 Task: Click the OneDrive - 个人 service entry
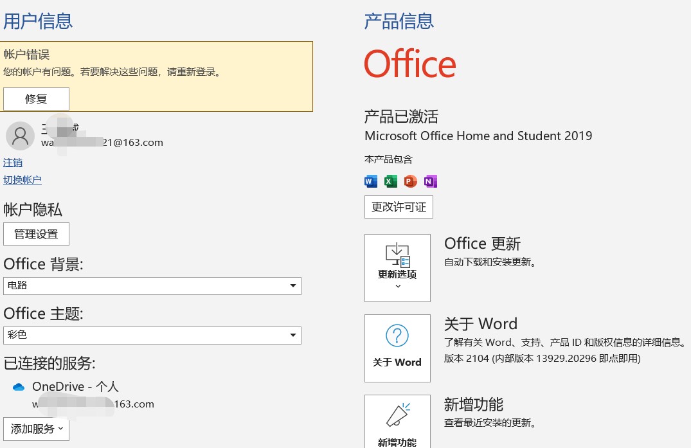pyautogui.click(x=75, y=387)
